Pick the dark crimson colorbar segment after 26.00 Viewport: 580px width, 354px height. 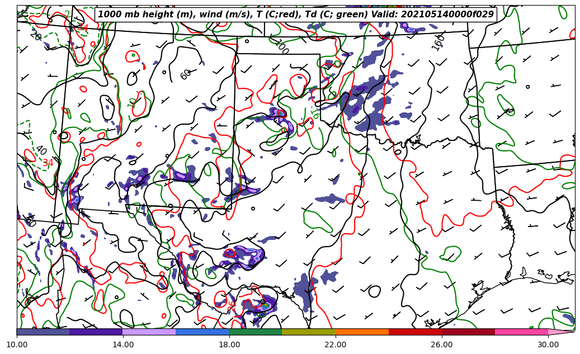[x=468, y=332]
